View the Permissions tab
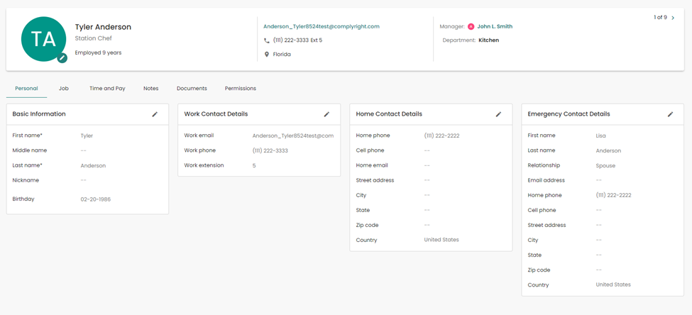The height and width of the screenshot is (315, 692). click(x=241, y=89)
